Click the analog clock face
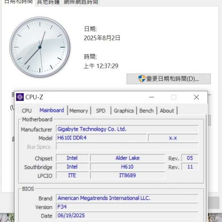This screenshot has width=222, height=222. point(40,47)
